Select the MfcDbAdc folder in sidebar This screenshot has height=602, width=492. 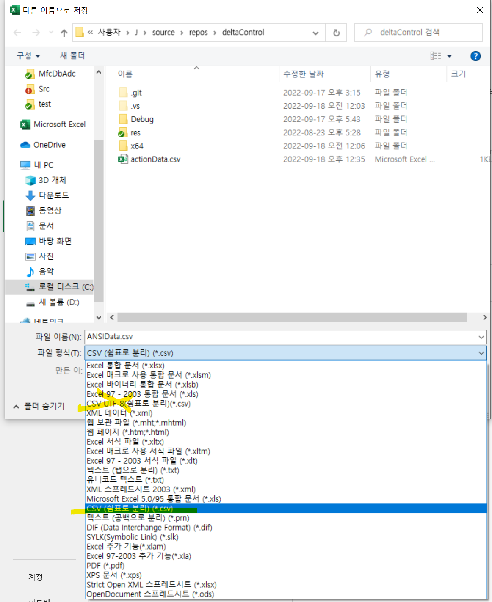[57, 74]
